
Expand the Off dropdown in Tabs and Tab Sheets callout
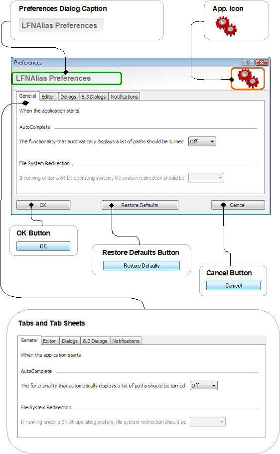click(203, 386)
